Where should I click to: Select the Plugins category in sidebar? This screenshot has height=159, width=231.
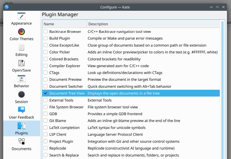(x=21, y=128)
